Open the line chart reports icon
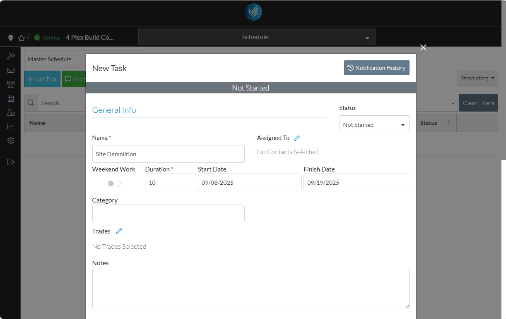Screen dimensions: 506x319 (11, 126)
